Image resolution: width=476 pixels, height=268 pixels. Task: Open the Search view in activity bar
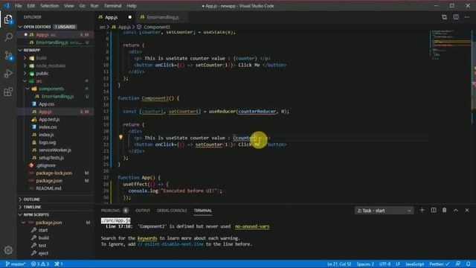(8, 37)
